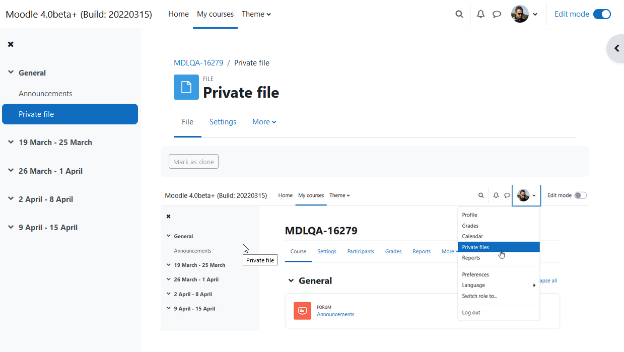The image size is (624, 352).
Task: Open Language submenu arrow in embedded menu
Action: 534,286
